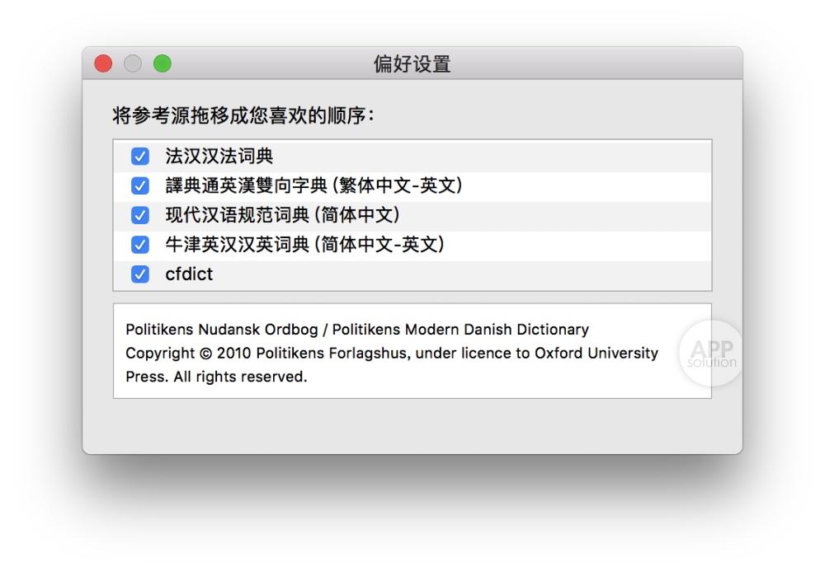825x572 pixels.
Task: Uncheck the 法汉汉法词典 checkbox
Action: pos(140,156)
